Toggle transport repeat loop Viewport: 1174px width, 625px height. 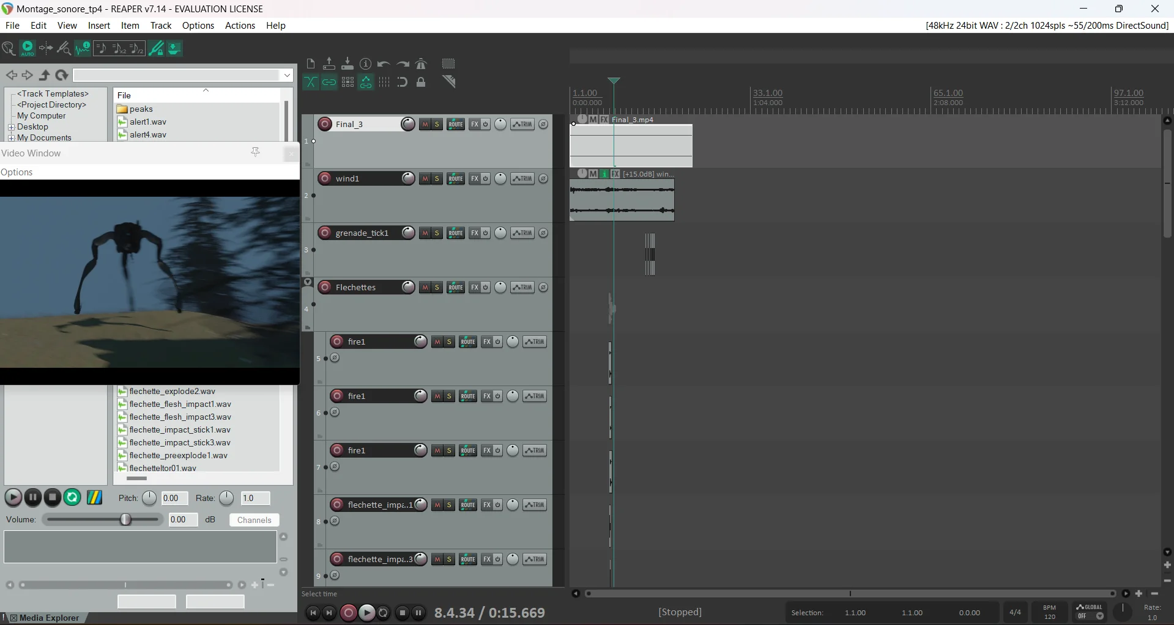coord(384,612)
